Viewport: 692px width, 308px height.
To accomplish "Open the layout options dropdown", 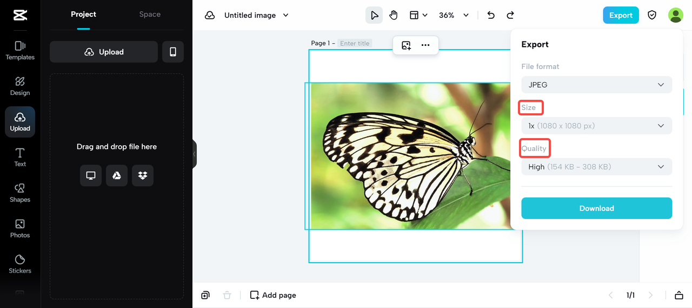I will 418,15.
